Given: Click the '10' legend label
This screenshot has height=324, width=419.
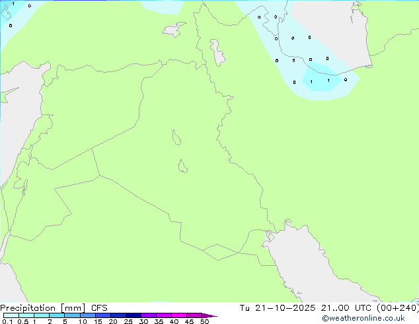Looking at the screenshot, I should pos(83,321).
